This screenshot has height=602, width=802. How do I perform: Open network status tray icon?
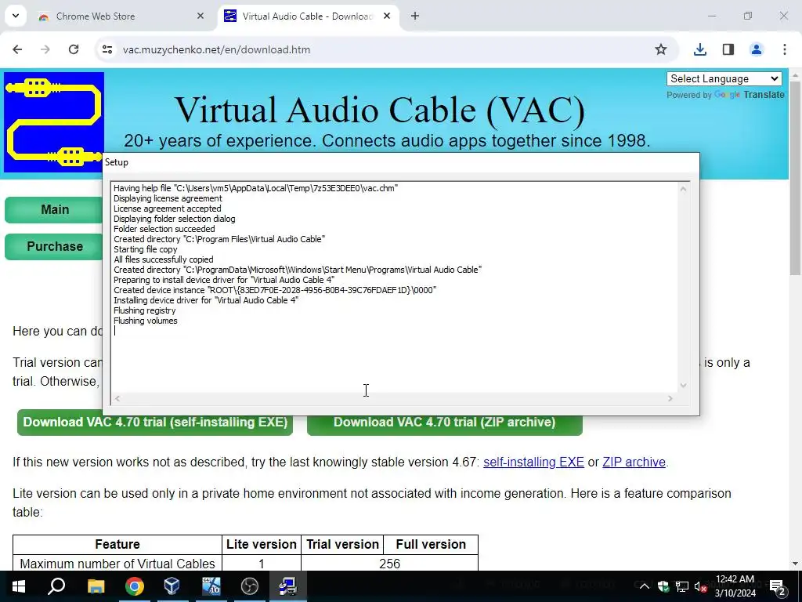coord(682,586)
